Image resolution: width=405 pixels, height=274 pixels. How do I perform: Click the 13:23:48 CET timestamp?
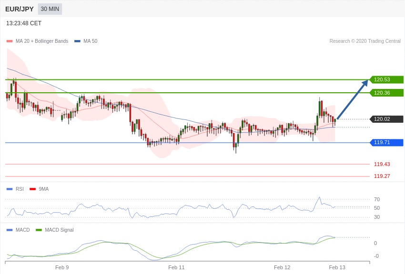(x=24, y=23)
